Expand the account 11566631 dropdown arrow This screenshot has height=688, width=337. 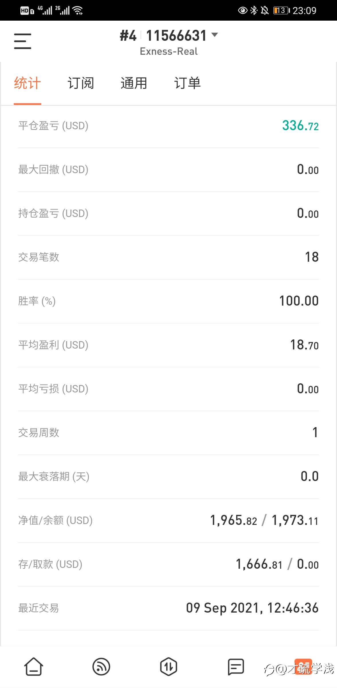click(x=215, y=35)
